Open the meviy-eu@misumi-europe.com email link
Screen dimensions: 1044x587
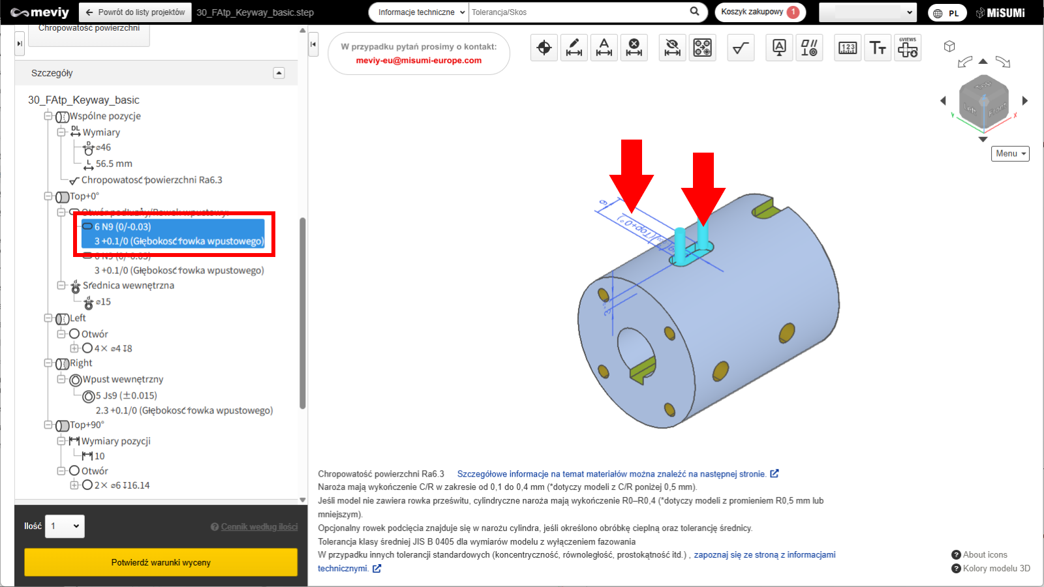[418, 61]
